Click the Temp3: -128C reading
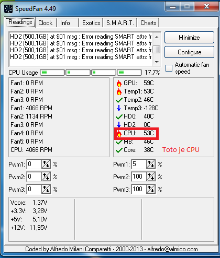 coord(141,108)
